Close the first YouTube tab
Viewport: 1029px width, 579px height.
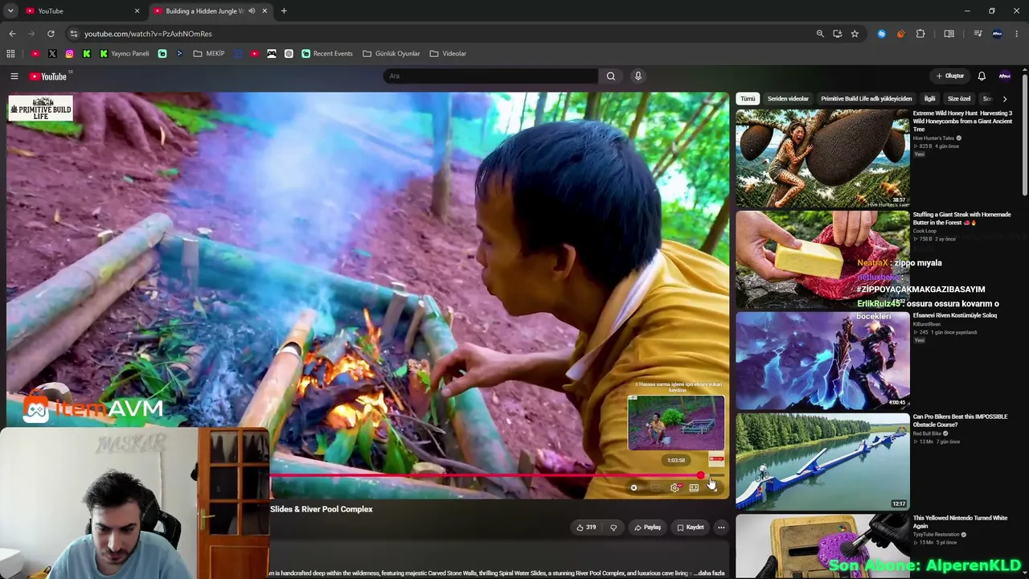(137, 11)
